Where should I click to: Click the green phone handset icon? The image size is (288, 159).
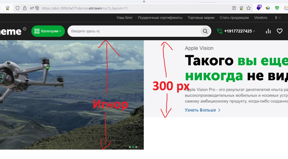pos(220,31)
